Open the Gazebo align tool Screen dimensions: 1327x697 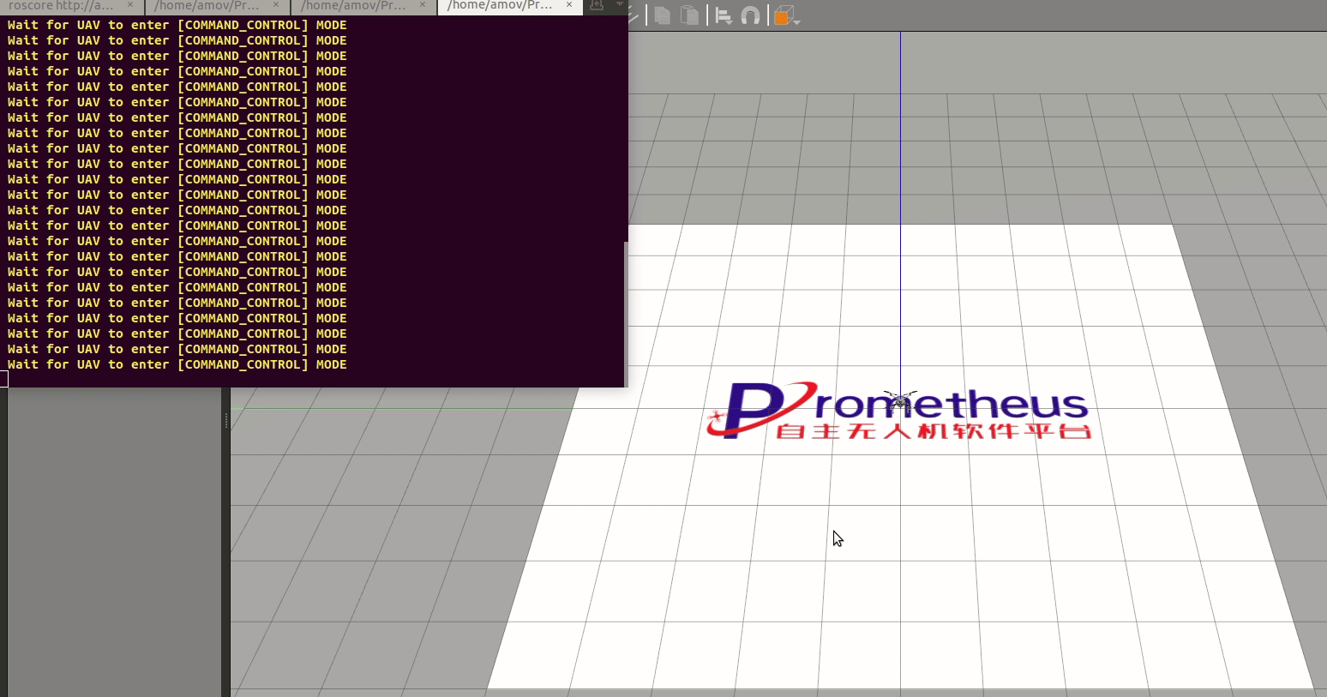tap(724, 16)
